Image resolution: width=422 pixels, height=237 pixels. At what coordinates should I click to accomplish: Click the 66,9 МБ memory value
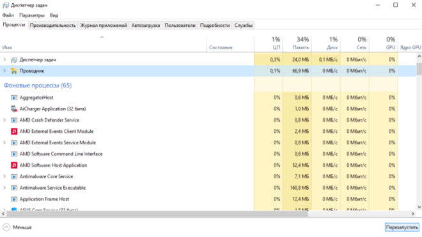click(x=301, y=71)
